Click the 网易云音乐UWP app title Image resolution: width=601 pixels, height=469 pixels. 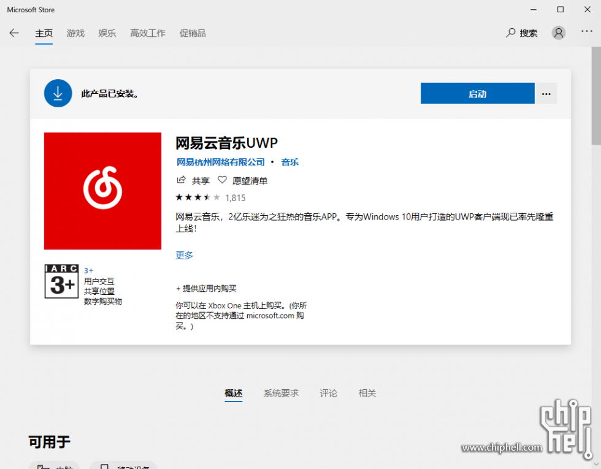click(226, 143)
